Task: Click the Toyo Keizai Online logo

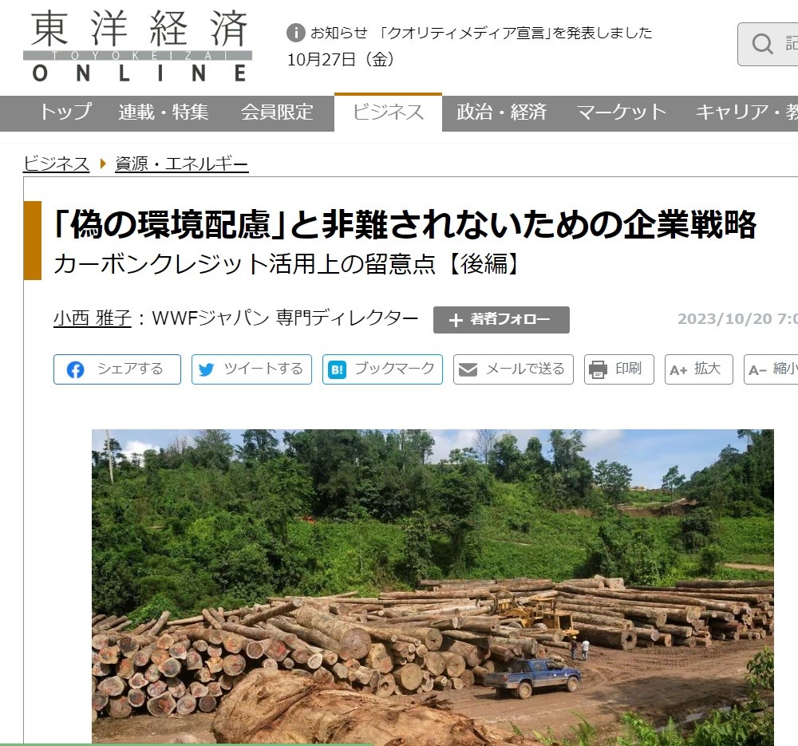Action: [x=137, y=47]
